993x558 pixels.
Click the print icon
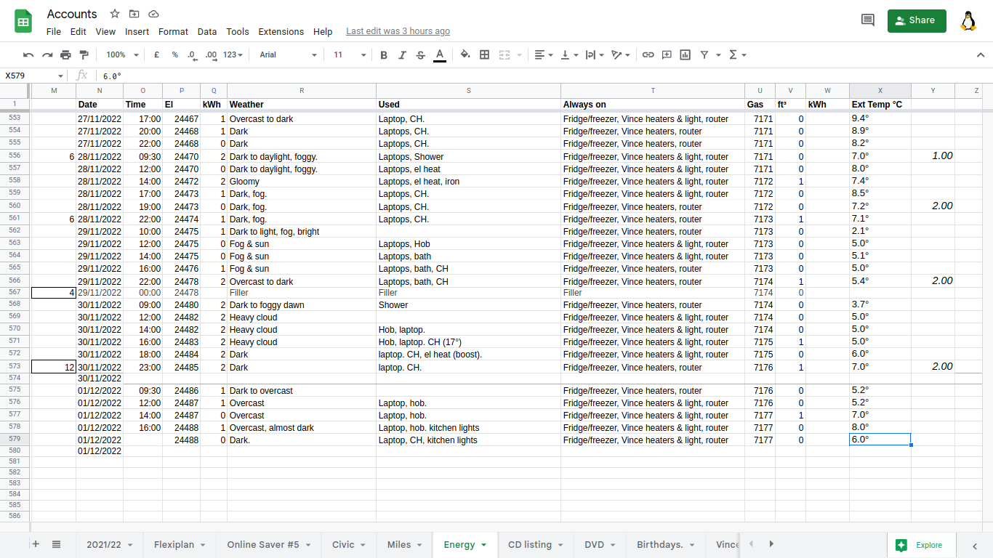point(65,54)
